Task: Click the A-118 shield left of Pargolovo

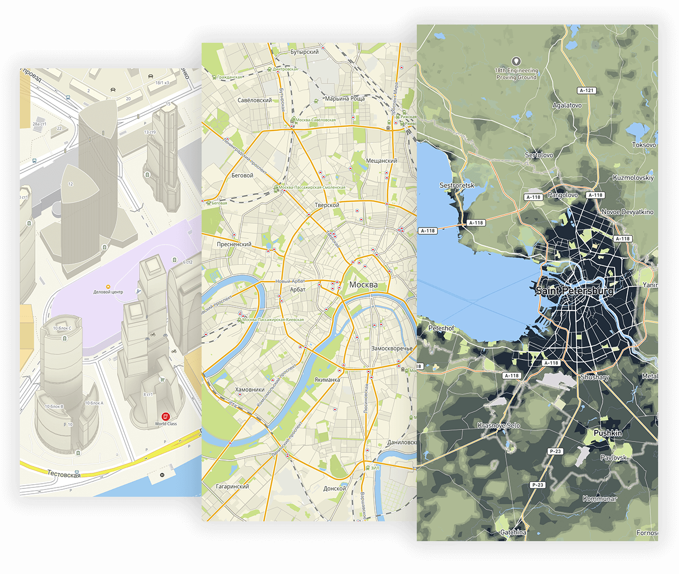Action: (x=533, y=197)
